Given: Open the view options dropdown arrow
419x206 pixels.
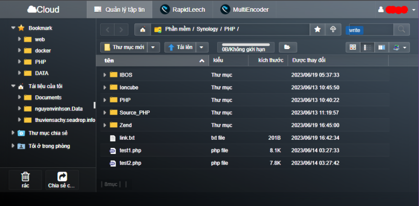Looking at the screenshot, I should click(x=405, y=48).
